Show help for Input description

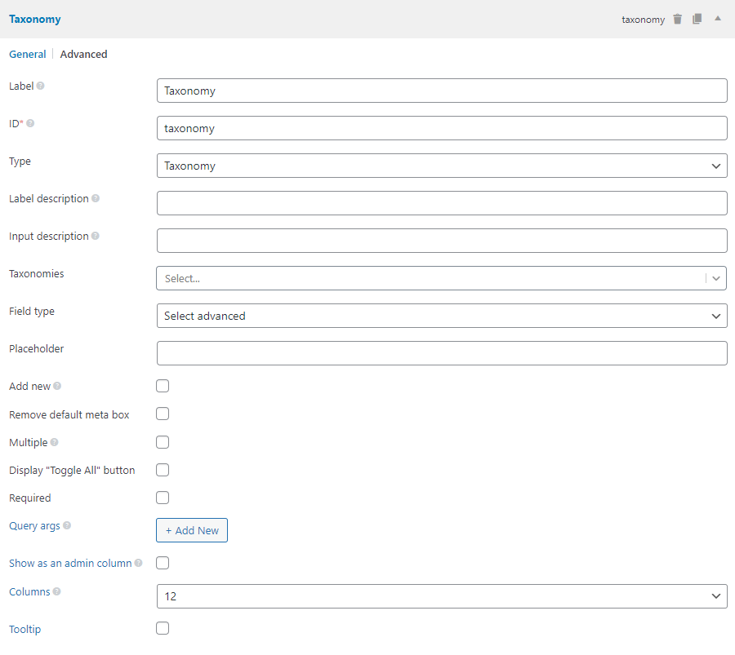96,236
